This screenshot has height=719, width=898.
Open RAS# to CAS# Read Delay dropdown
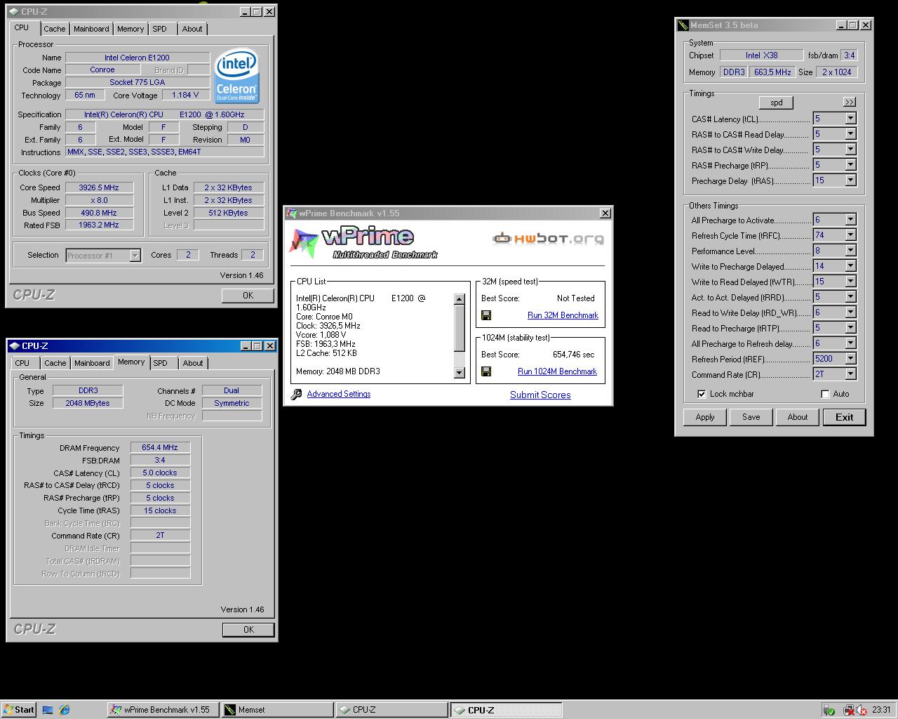click(850, 134)
